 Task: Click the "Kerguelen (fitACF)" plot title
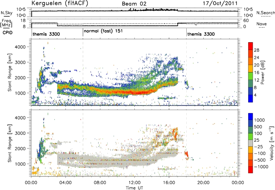[x=59, y=3]
